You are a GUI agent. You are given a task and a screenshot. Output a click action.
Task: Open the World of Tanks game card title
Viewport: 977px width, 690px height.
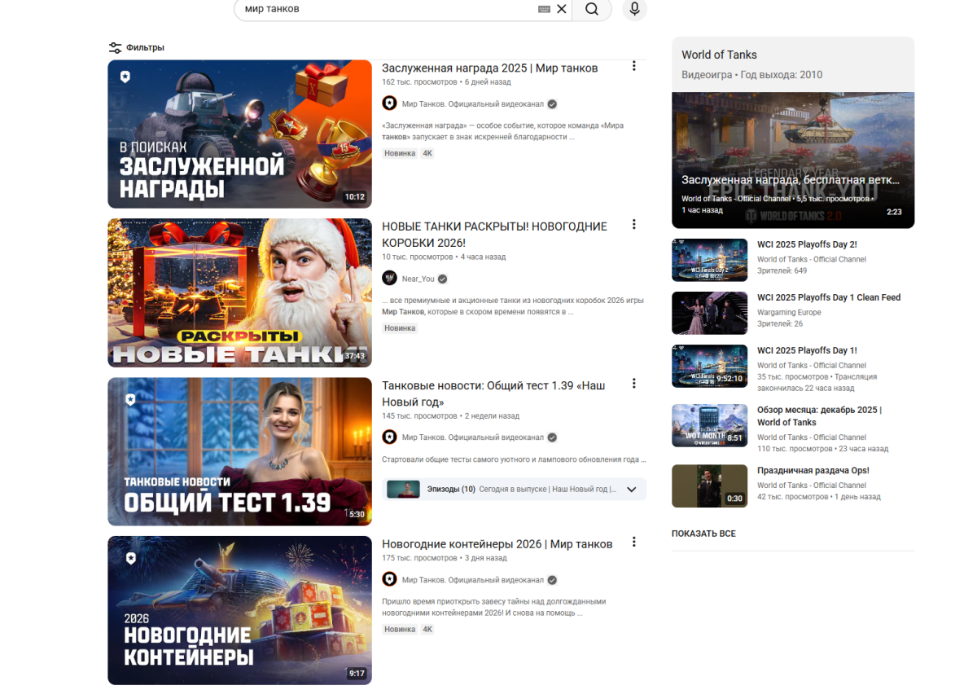coord(719,55)
